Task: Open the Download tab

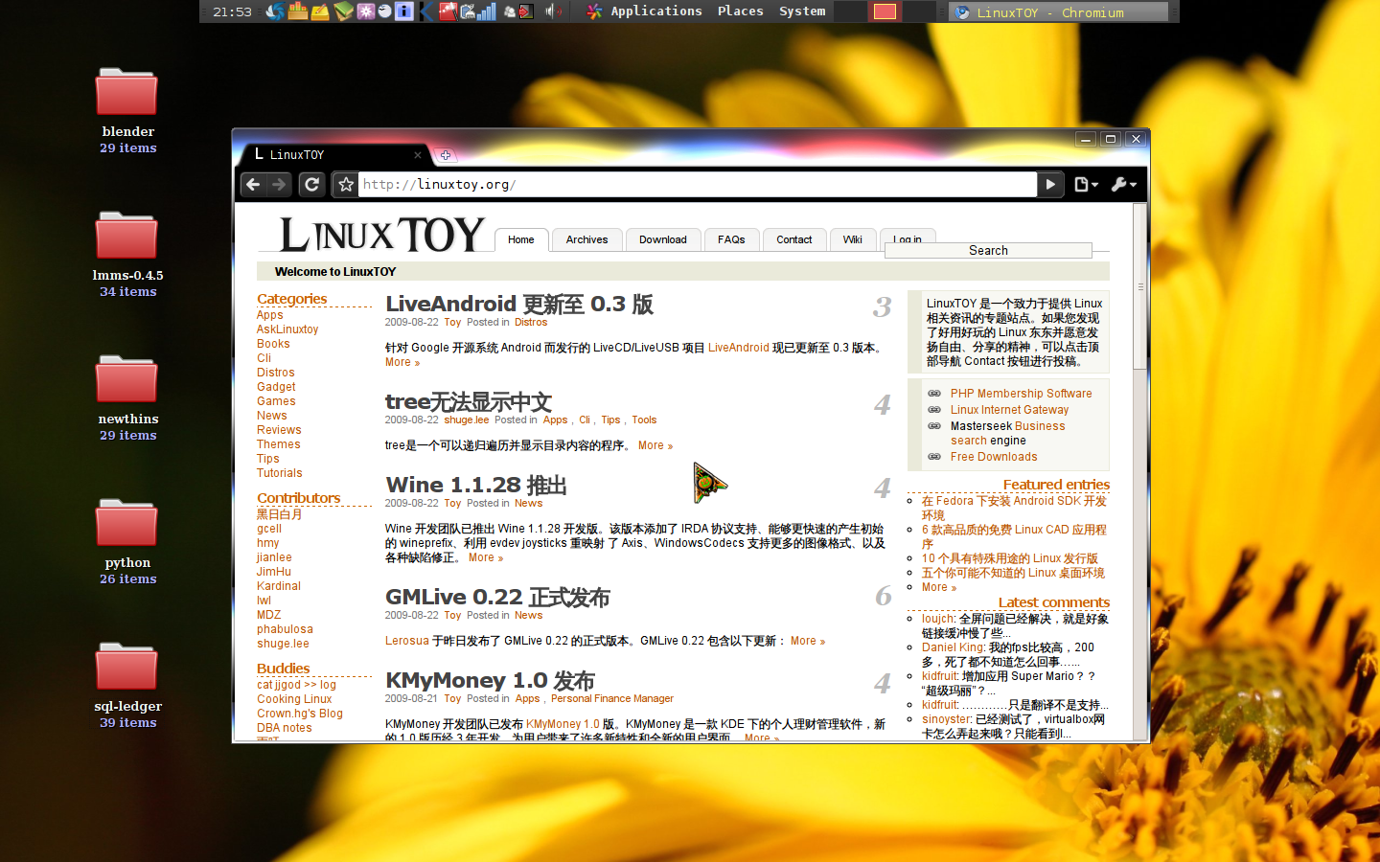Action: [663, 239]
